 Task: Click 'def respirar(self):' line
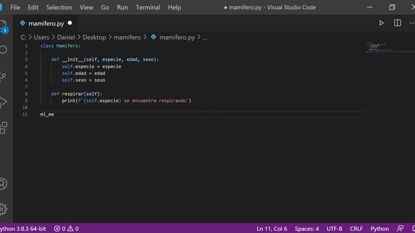point(77,94)
